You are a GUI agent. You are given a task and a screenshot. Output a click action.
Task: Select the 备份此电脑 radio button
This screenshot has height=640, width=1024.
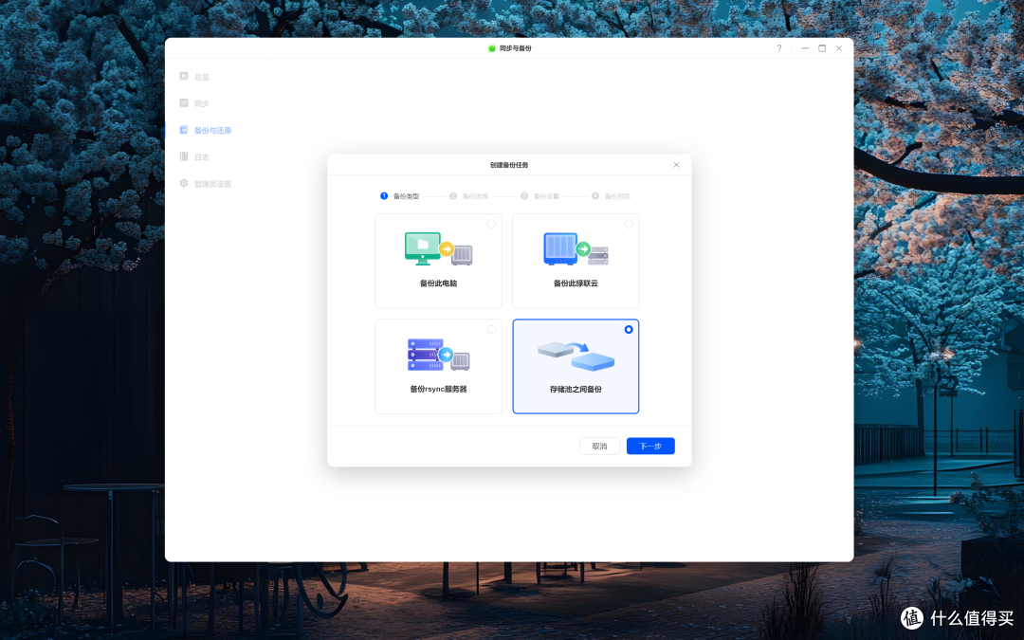tap(491, 224)
